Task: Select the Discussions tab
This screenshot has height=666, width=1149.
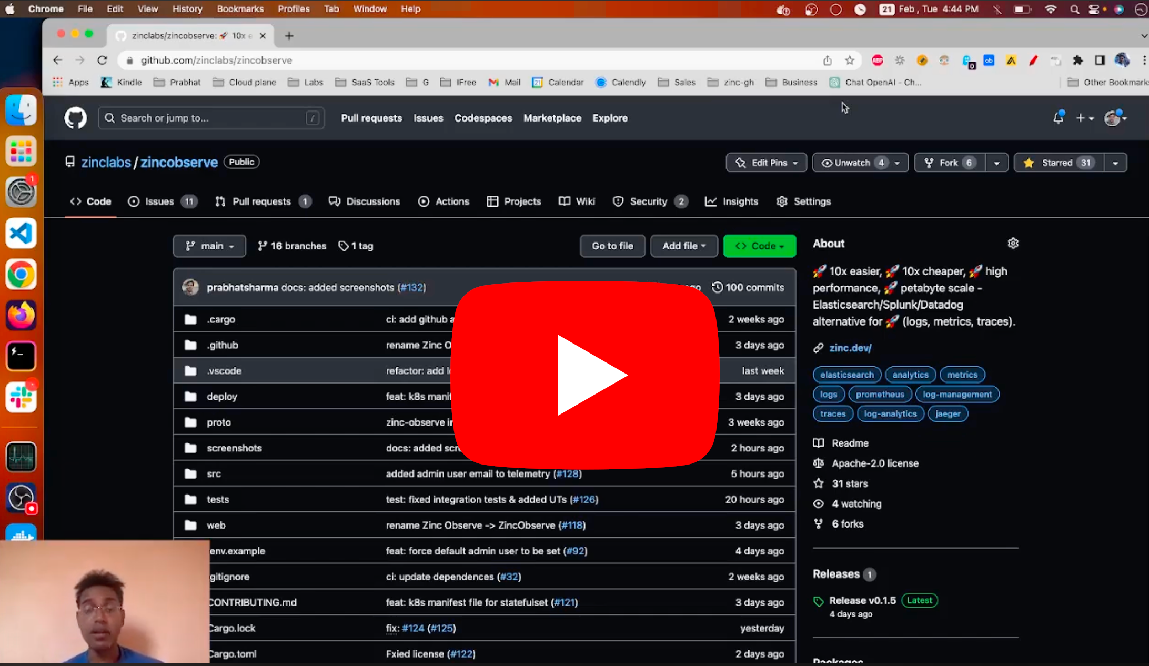Action: 372,201
